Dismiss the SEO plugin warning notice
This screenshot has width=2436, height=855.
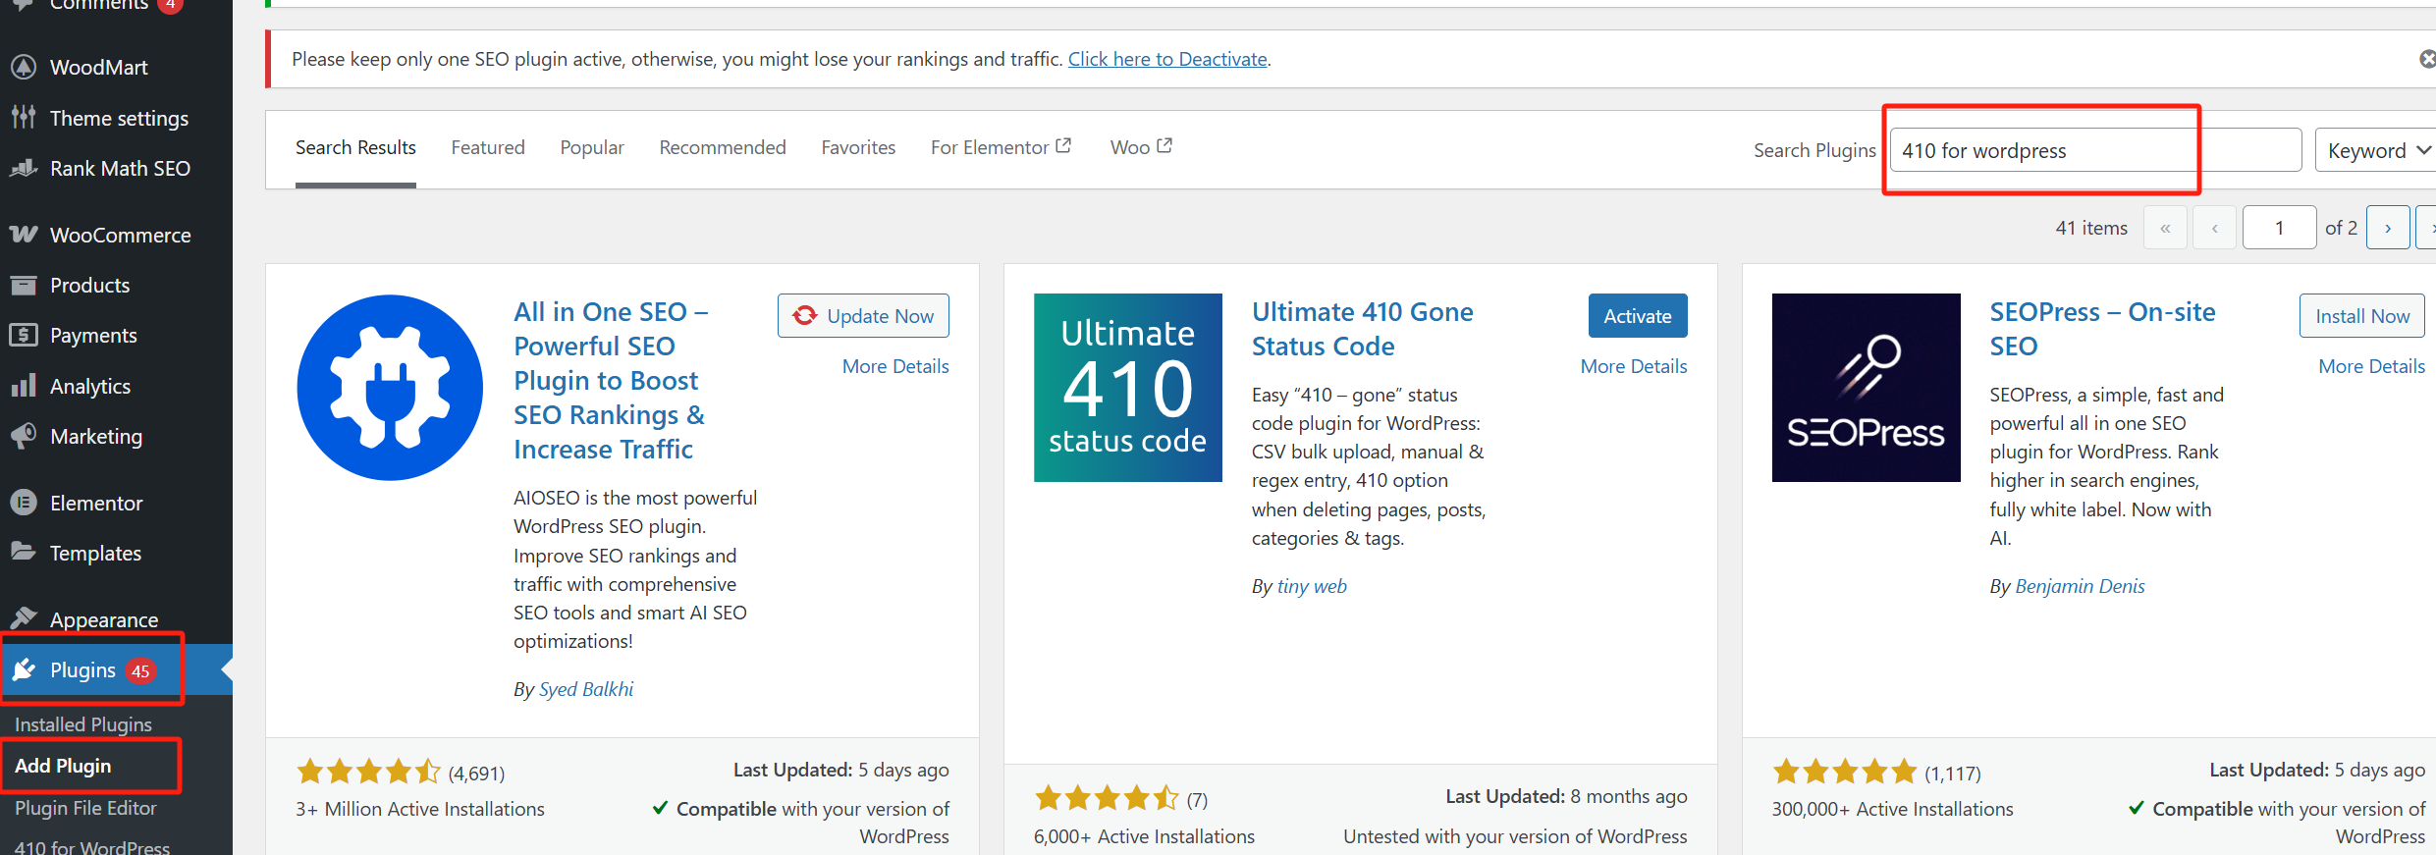tap(2426, 59)
